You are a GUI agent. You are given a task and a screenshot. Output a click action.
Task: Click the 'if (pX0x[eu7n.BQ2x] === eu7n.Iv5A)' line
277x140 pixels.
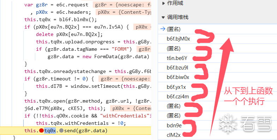pos(77,27)
